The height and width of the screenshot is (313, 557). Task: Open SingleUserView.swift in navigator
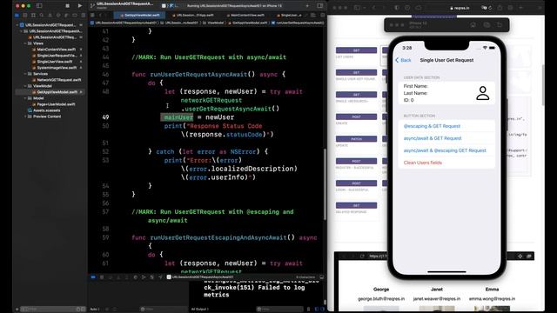[55, 62]
